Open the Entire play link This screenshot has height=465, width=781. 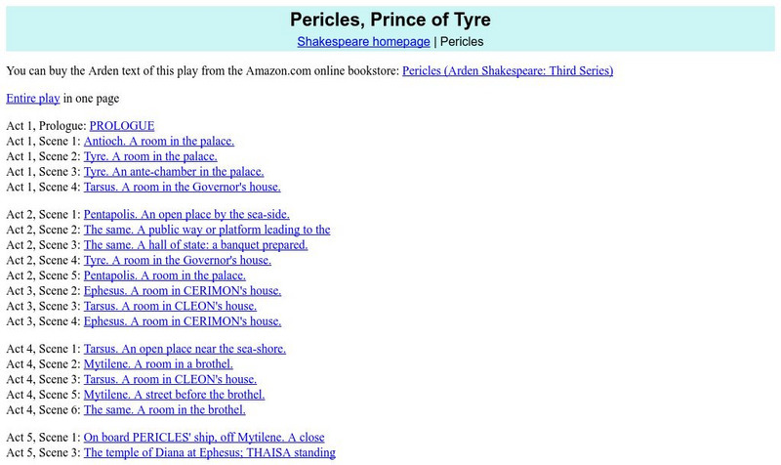click(33, 99)
